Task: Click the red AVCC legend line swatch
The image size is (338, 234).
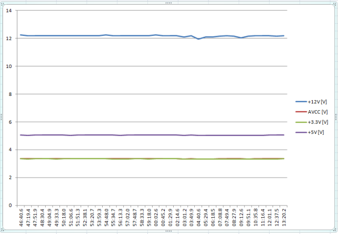Action: [301, 112]
